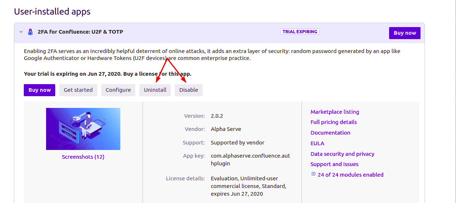The image size is (456, 203).
Task: Collapse the 2FA for Confluence app row
Action: click(x=21, y=32)
